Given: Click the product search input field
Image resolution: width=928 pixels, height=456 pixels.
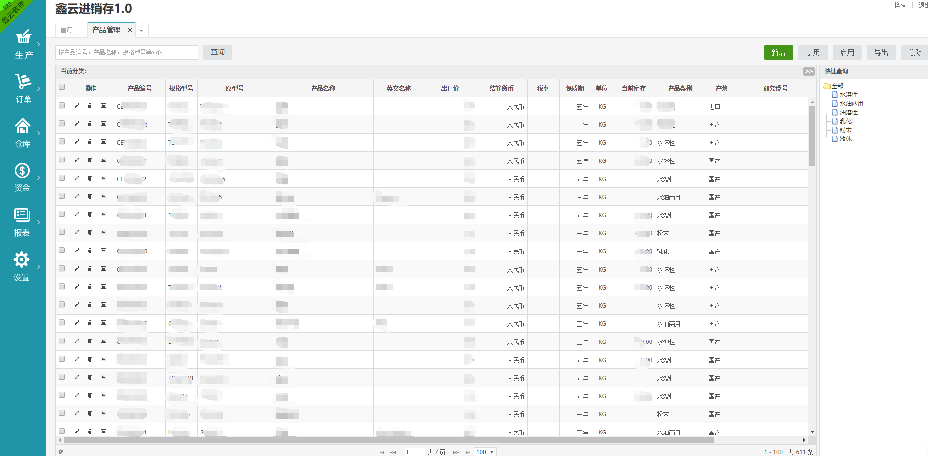Looking at the screenshot, I should pos(127,52).
